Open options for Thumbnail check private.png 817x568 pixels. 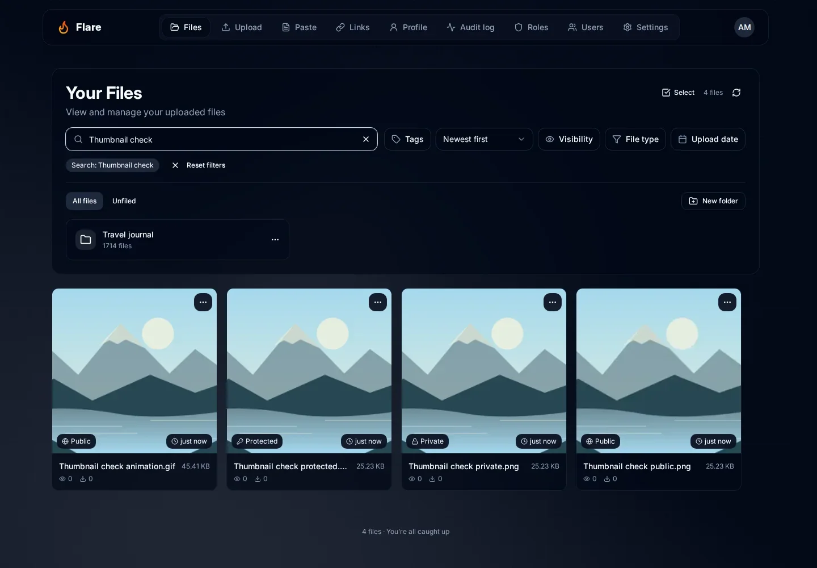[553, 302]
